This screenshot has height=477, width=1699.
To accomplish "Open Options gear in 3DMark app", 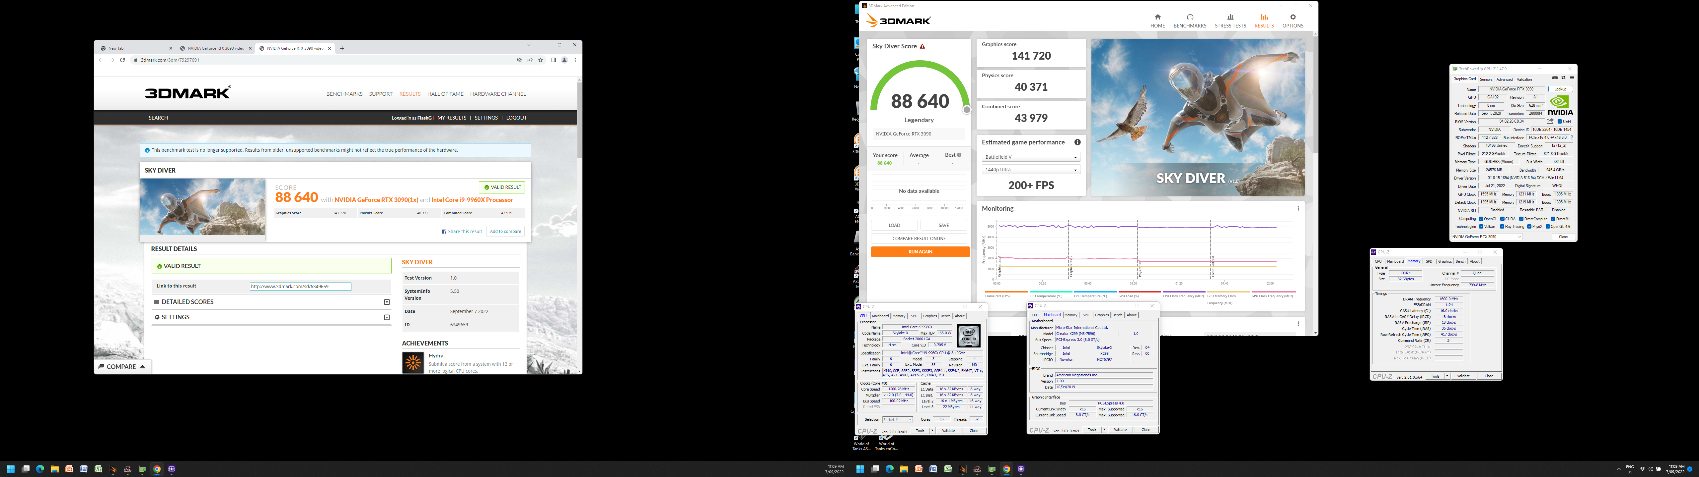I will (x=1293, y=21).
